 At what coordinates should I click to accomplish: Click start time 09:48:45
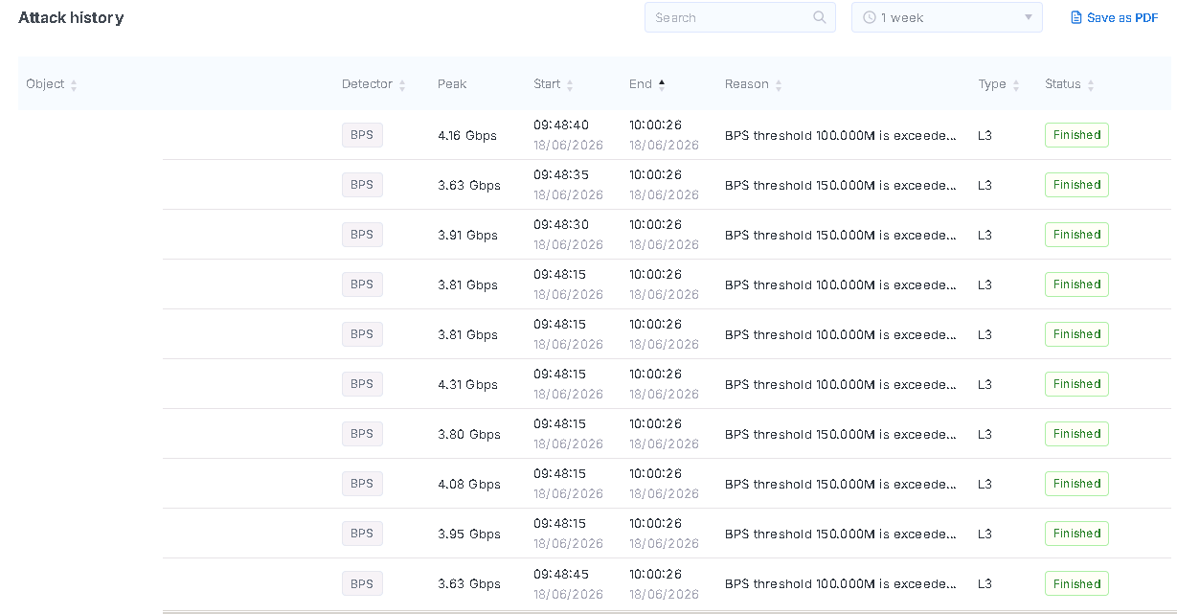pos(561,575)
